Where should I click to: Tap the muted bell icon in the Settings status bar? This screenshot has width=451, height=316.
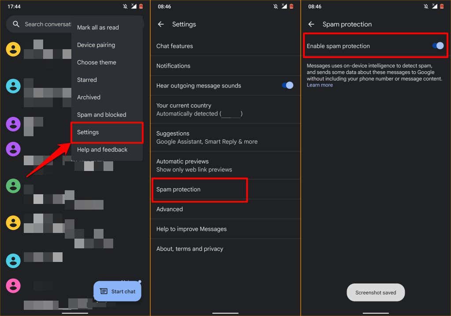(276, 6)
